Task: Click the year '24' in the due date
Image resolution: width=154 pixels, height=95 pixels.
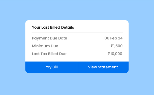Action: tap(120, 38)
